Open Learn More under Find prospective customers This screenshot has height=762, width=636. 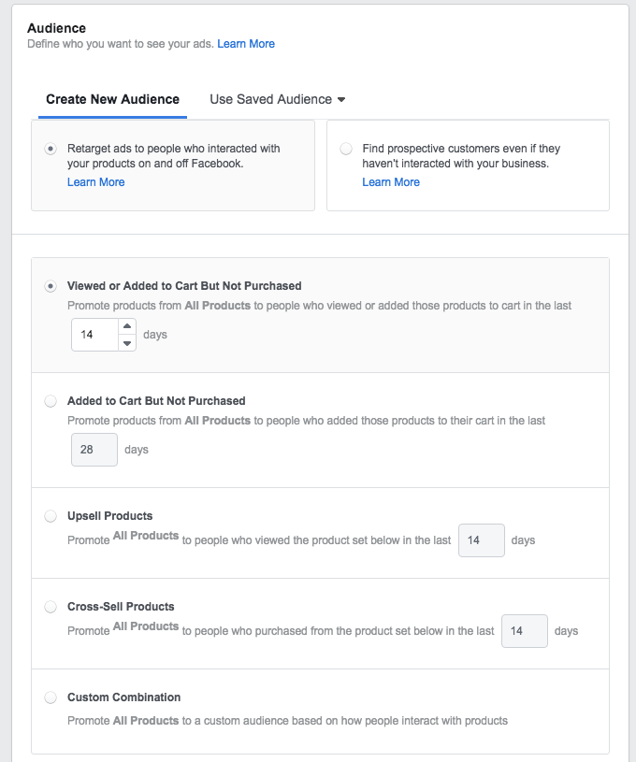click(x=391, y=182)
